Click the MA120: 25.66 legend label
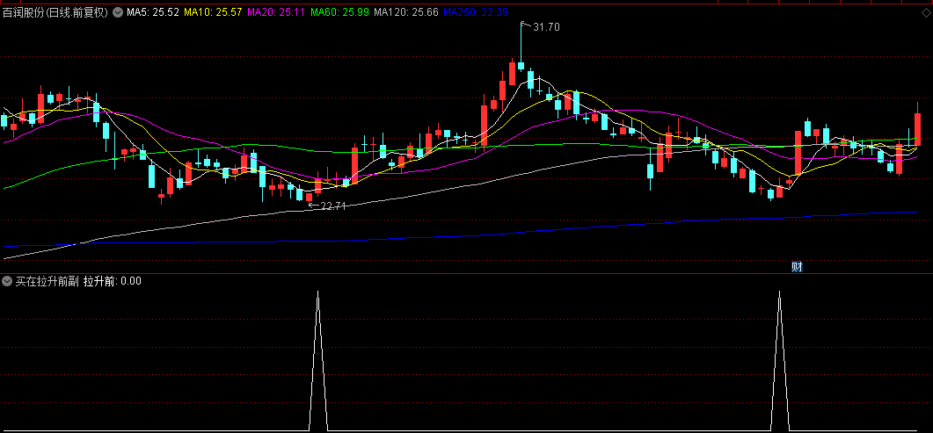This screenshot has width=933, height=433. 405,12
